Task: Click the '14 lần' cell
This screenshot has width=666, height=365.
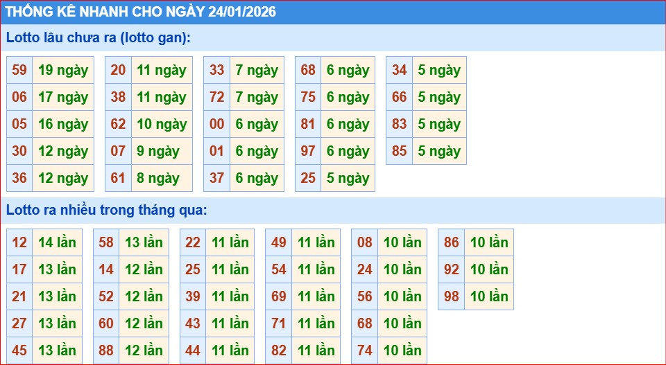Action: point(58,242)
